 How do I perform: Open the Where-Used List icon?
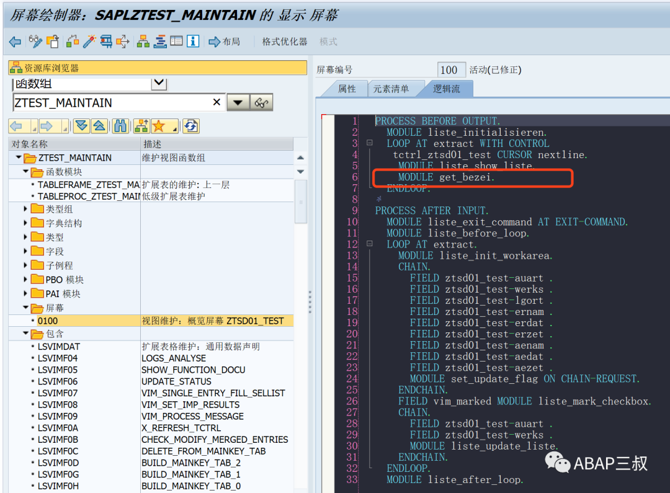tap(123, 42)
